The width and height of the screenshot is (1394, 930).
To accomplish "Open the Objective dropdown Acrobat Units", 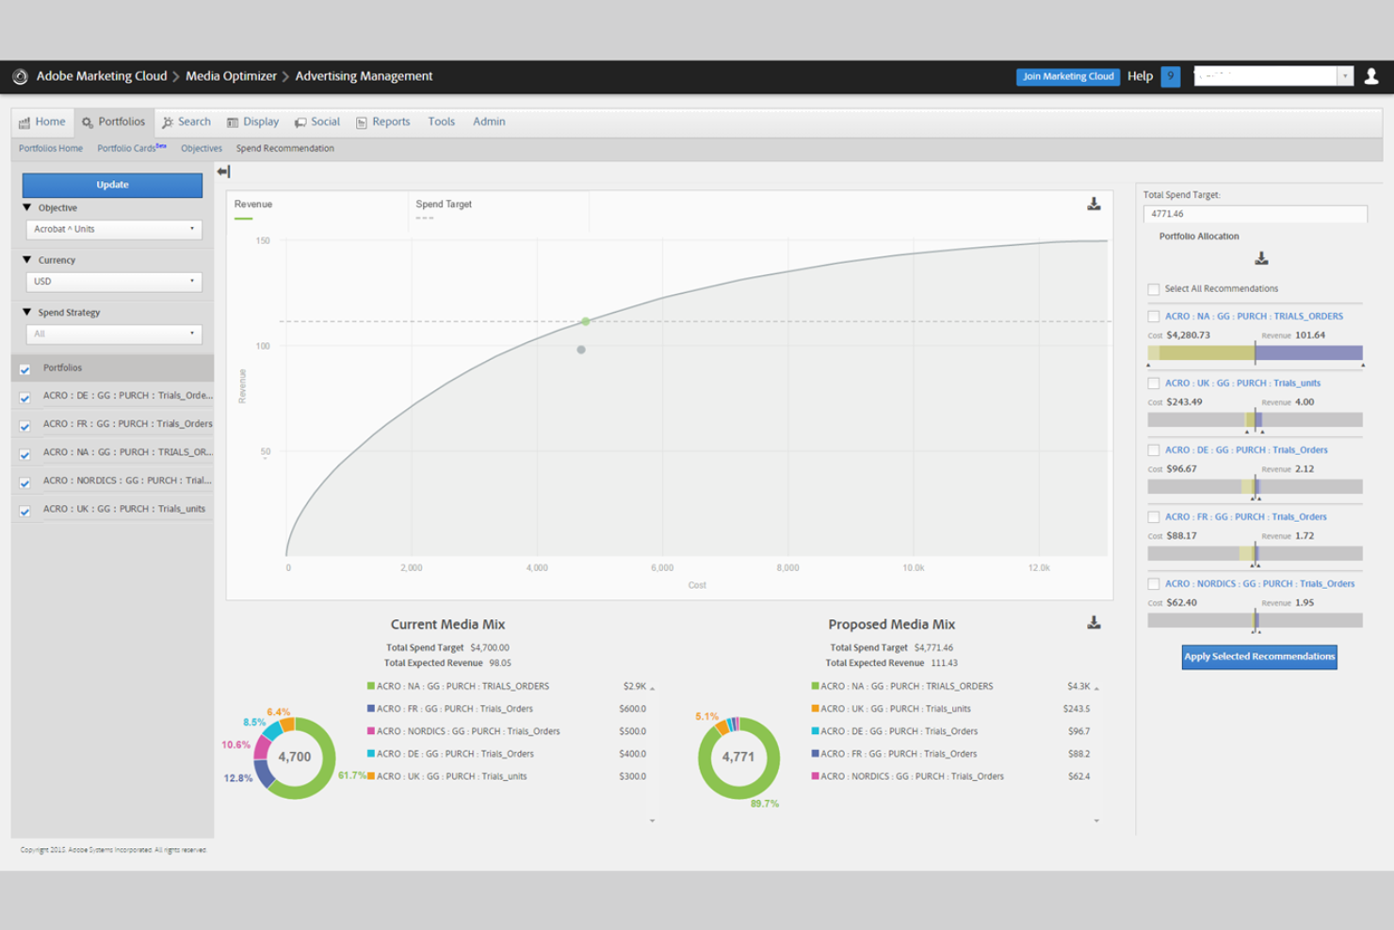I will tap(114, 229).
